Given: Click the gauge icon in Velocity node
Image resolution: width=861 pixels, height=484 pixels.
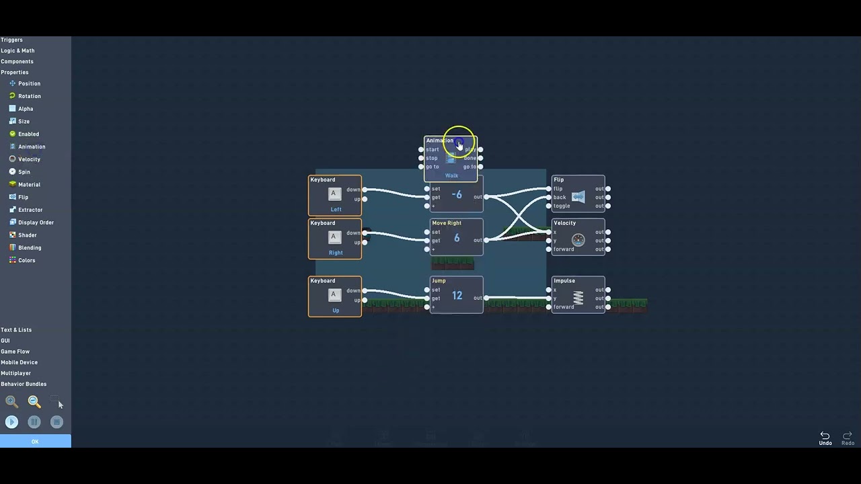Looking at the screenshot, I should (x=578, y=240).
